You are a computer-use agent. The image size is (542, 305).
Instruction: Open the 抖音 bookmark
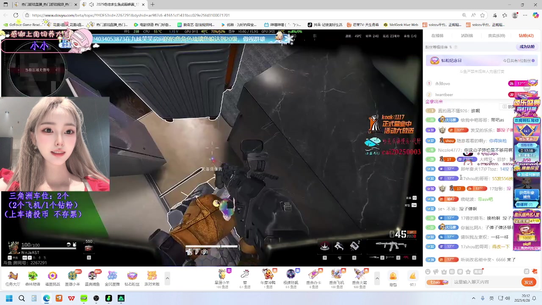click(325, 25)
